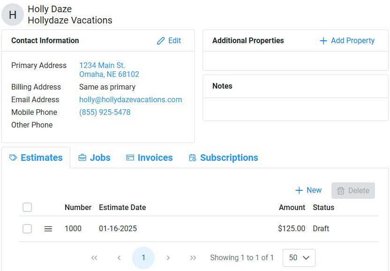
Task: Click the plus icon beside Add Property
Action: 323,41
